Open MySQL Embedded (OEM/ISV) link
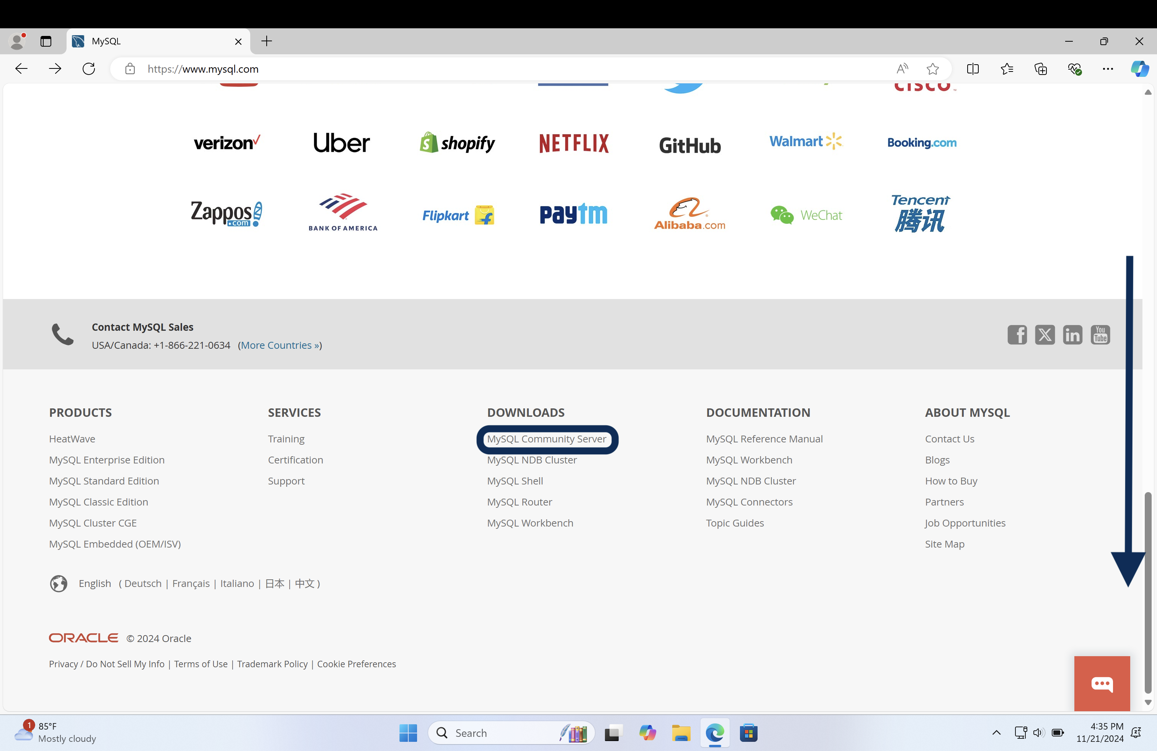The height and width of the screenshot is (751, 1157). (115, 544)
